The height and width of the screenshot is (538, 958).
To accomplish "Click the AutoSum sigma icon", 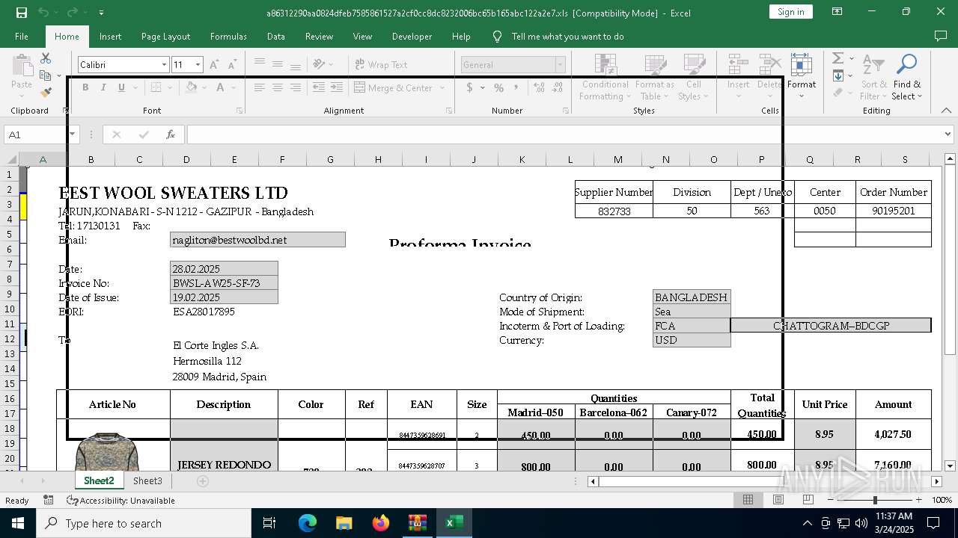I will (x=838, y=58).
